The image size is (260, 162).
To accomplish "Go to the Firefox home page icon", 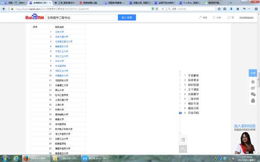I will pos(237,9).
